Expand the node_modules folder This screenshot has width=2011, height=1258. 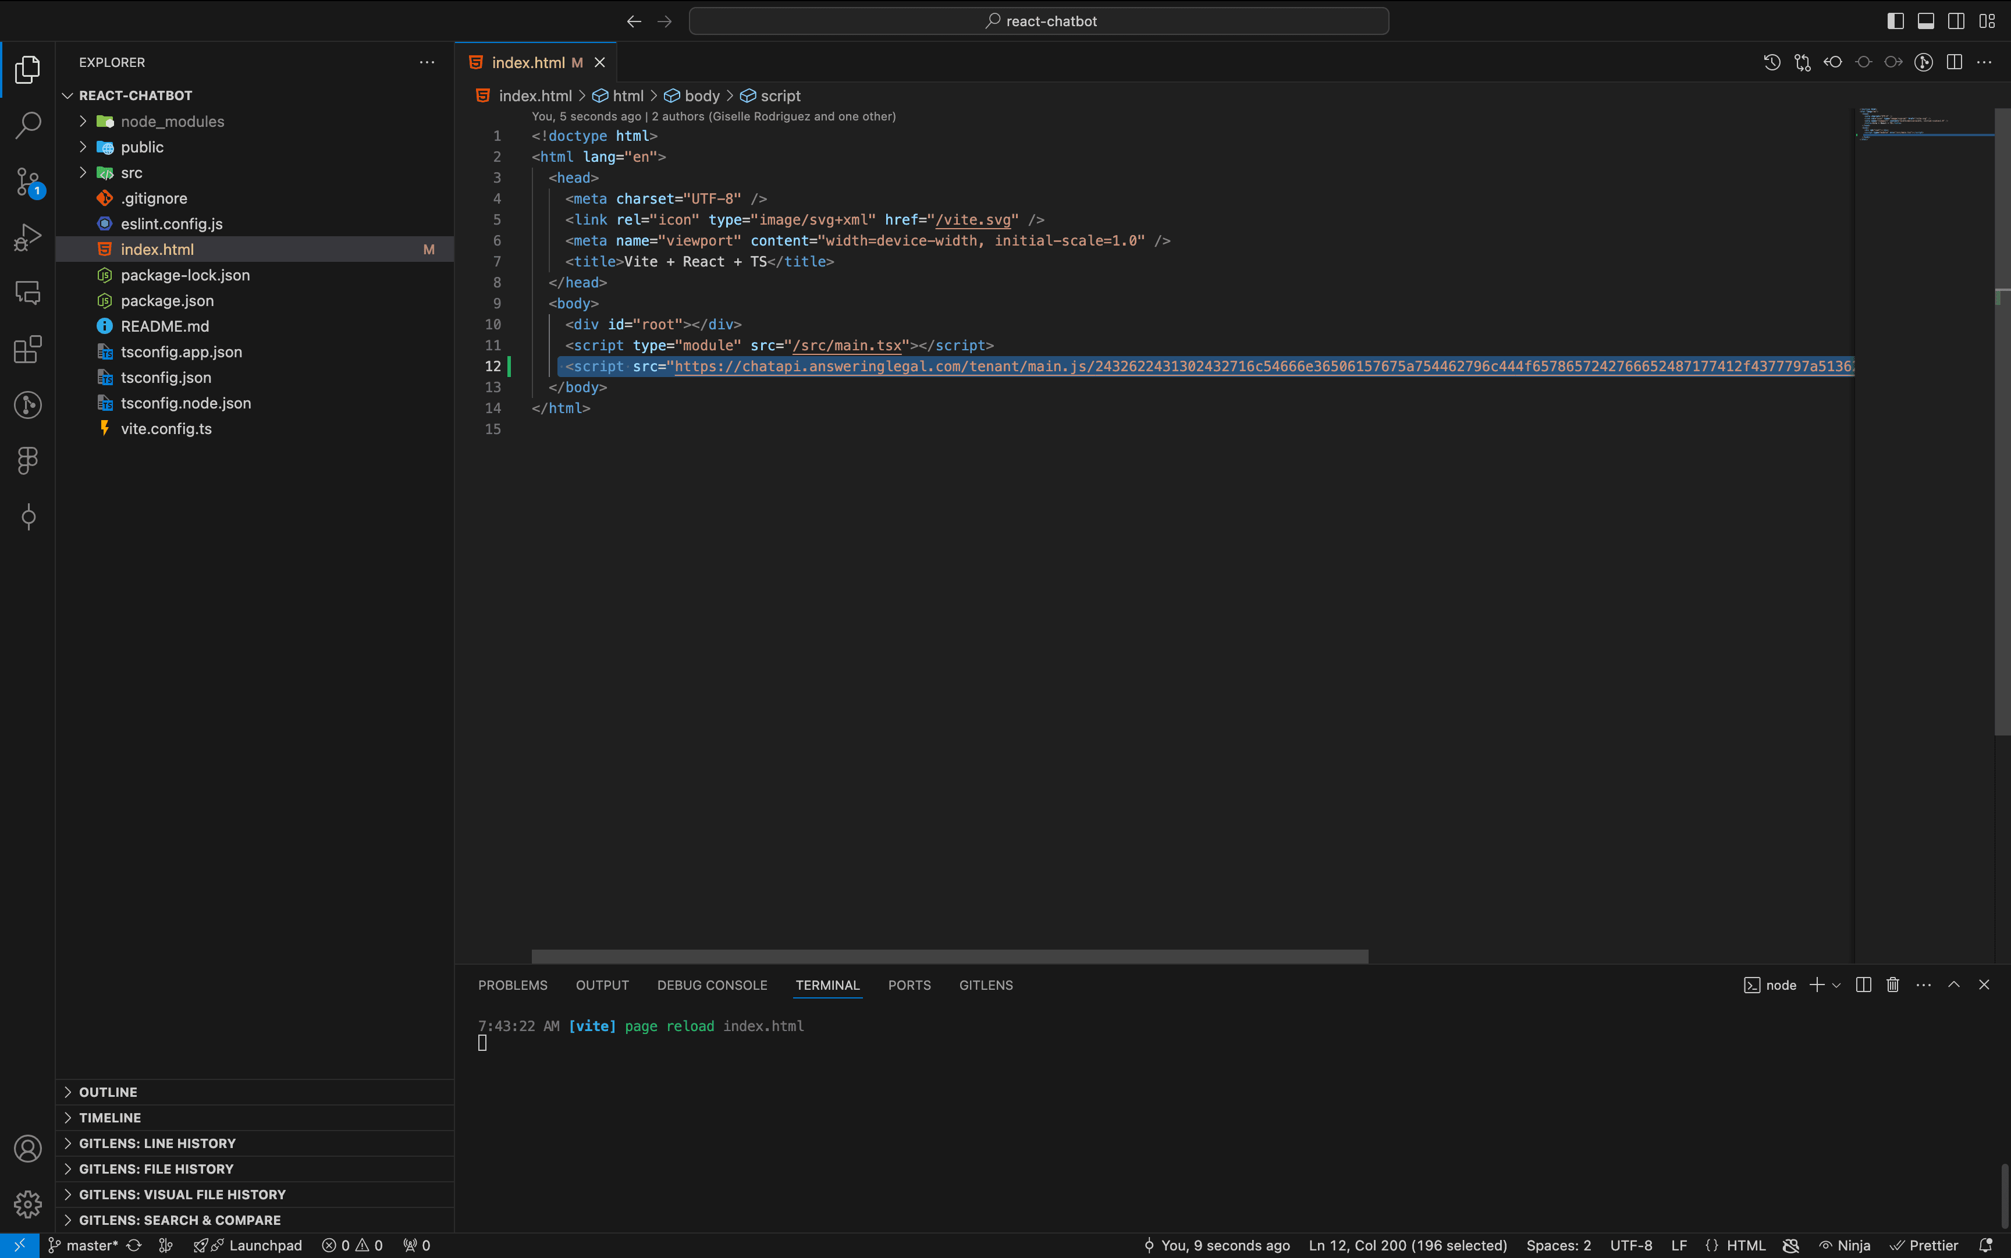tap(172, 122)
